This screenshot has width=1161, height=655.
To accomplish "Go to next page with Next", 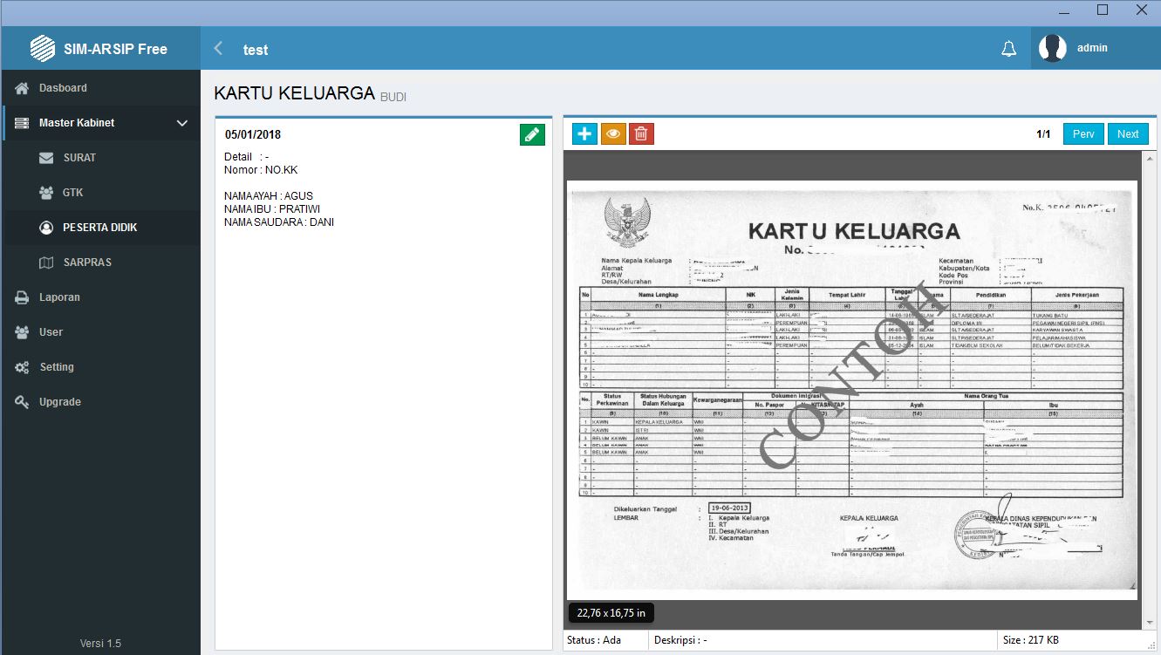I will click(1128, 133).
